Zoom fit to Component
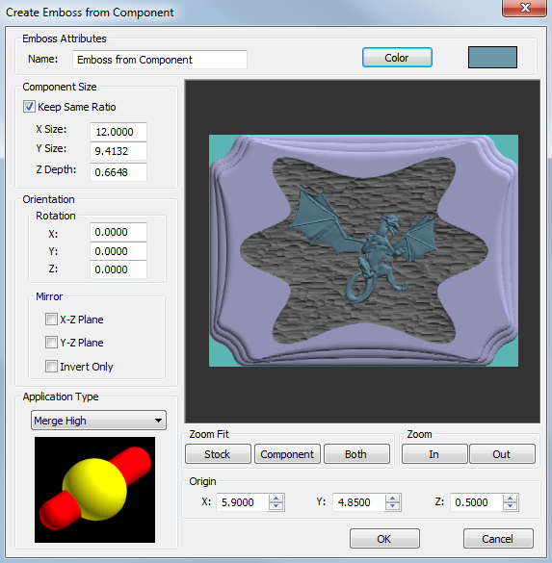This screenshot has width=552, height=563. pos(287,454)
